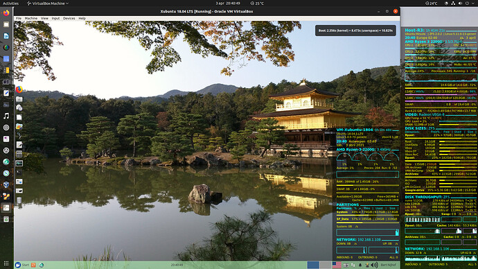
Task: Open the Help menu of VirtualBox window
Action: tap(82, 18)
